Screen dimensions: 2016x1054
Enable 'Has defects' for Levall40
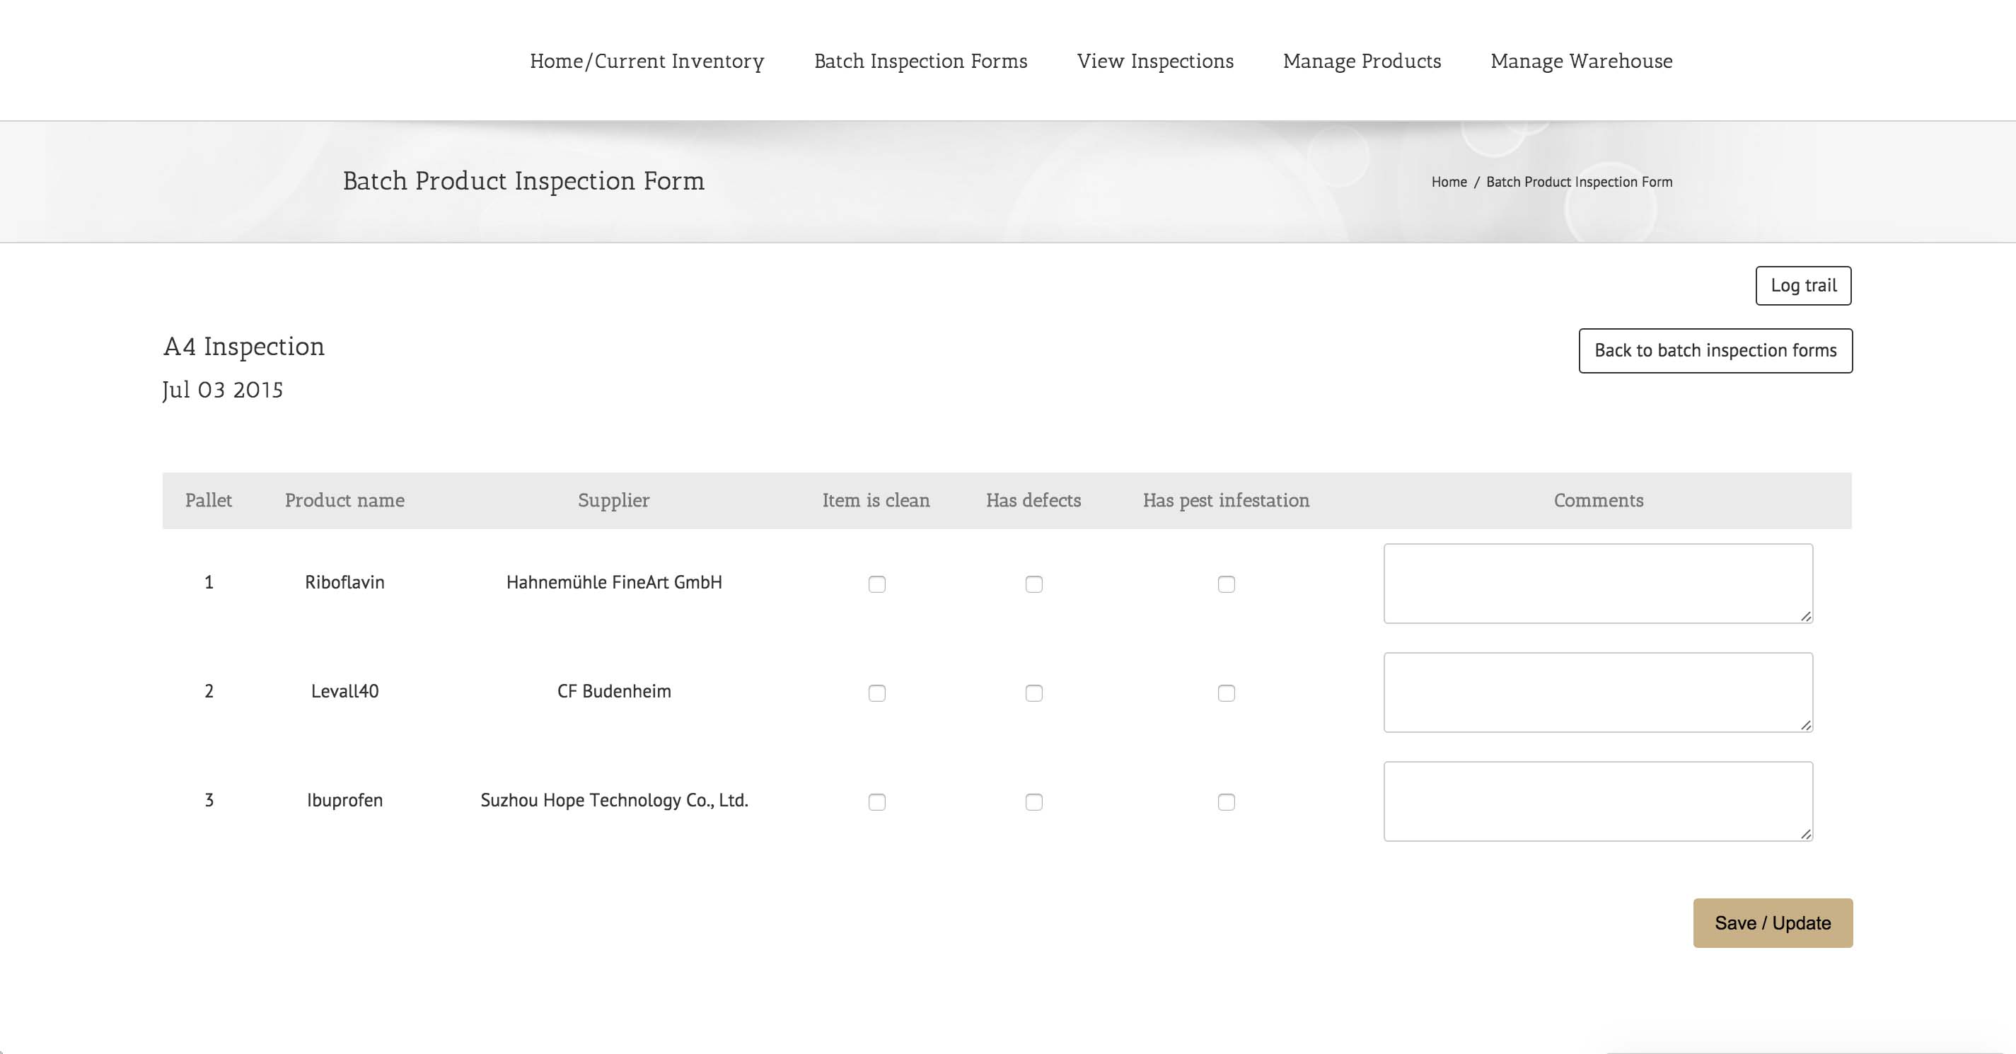1034,693
